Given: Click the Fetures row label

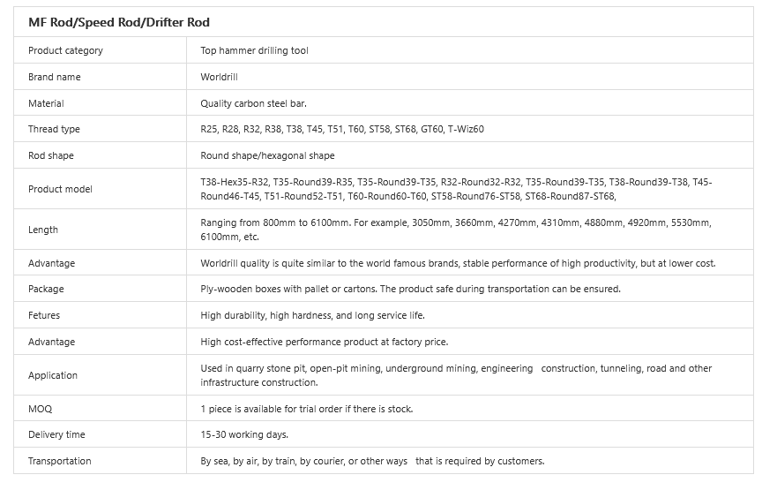Looking at the screenshot, I should (x=45, y=315).
